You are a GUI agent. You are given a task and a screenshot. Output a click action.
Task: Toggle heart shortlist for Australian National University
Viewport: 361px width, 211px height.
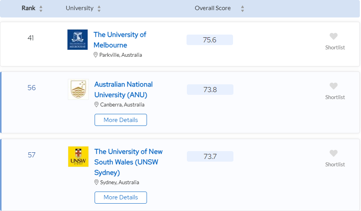coord(333,86)
